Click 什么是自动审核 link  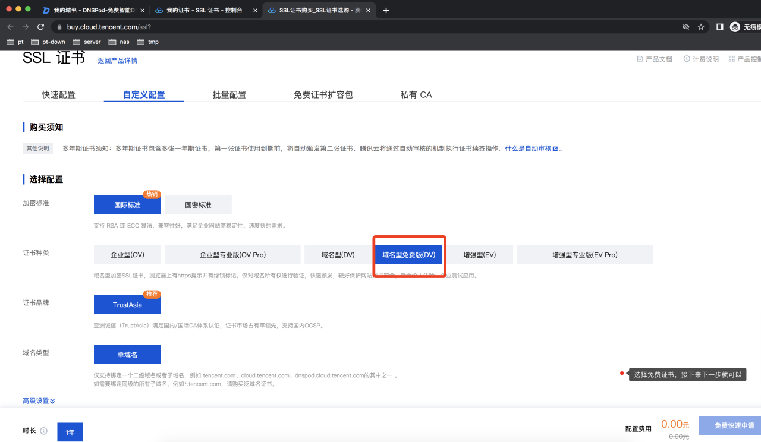[532, 149]
